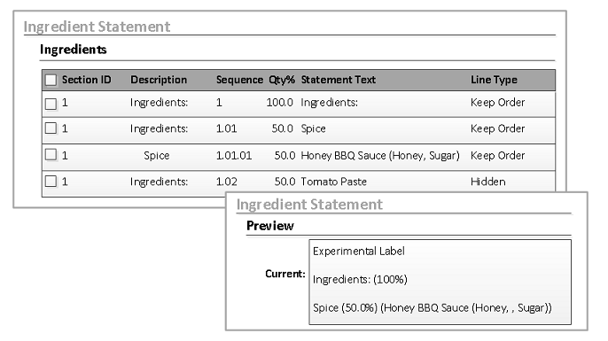Screen dimensions: 608x341
Task: Select the Experimental Label text in preview
Action: tap(359, 252)
